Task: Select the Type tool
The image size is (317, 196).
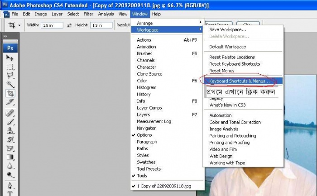Action: pos(10,193)
